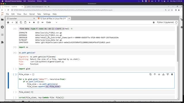The width and height of the screenshot is (184, 103).
Task: Open the Wi-Fi status menu
Action: click(159, 1)
